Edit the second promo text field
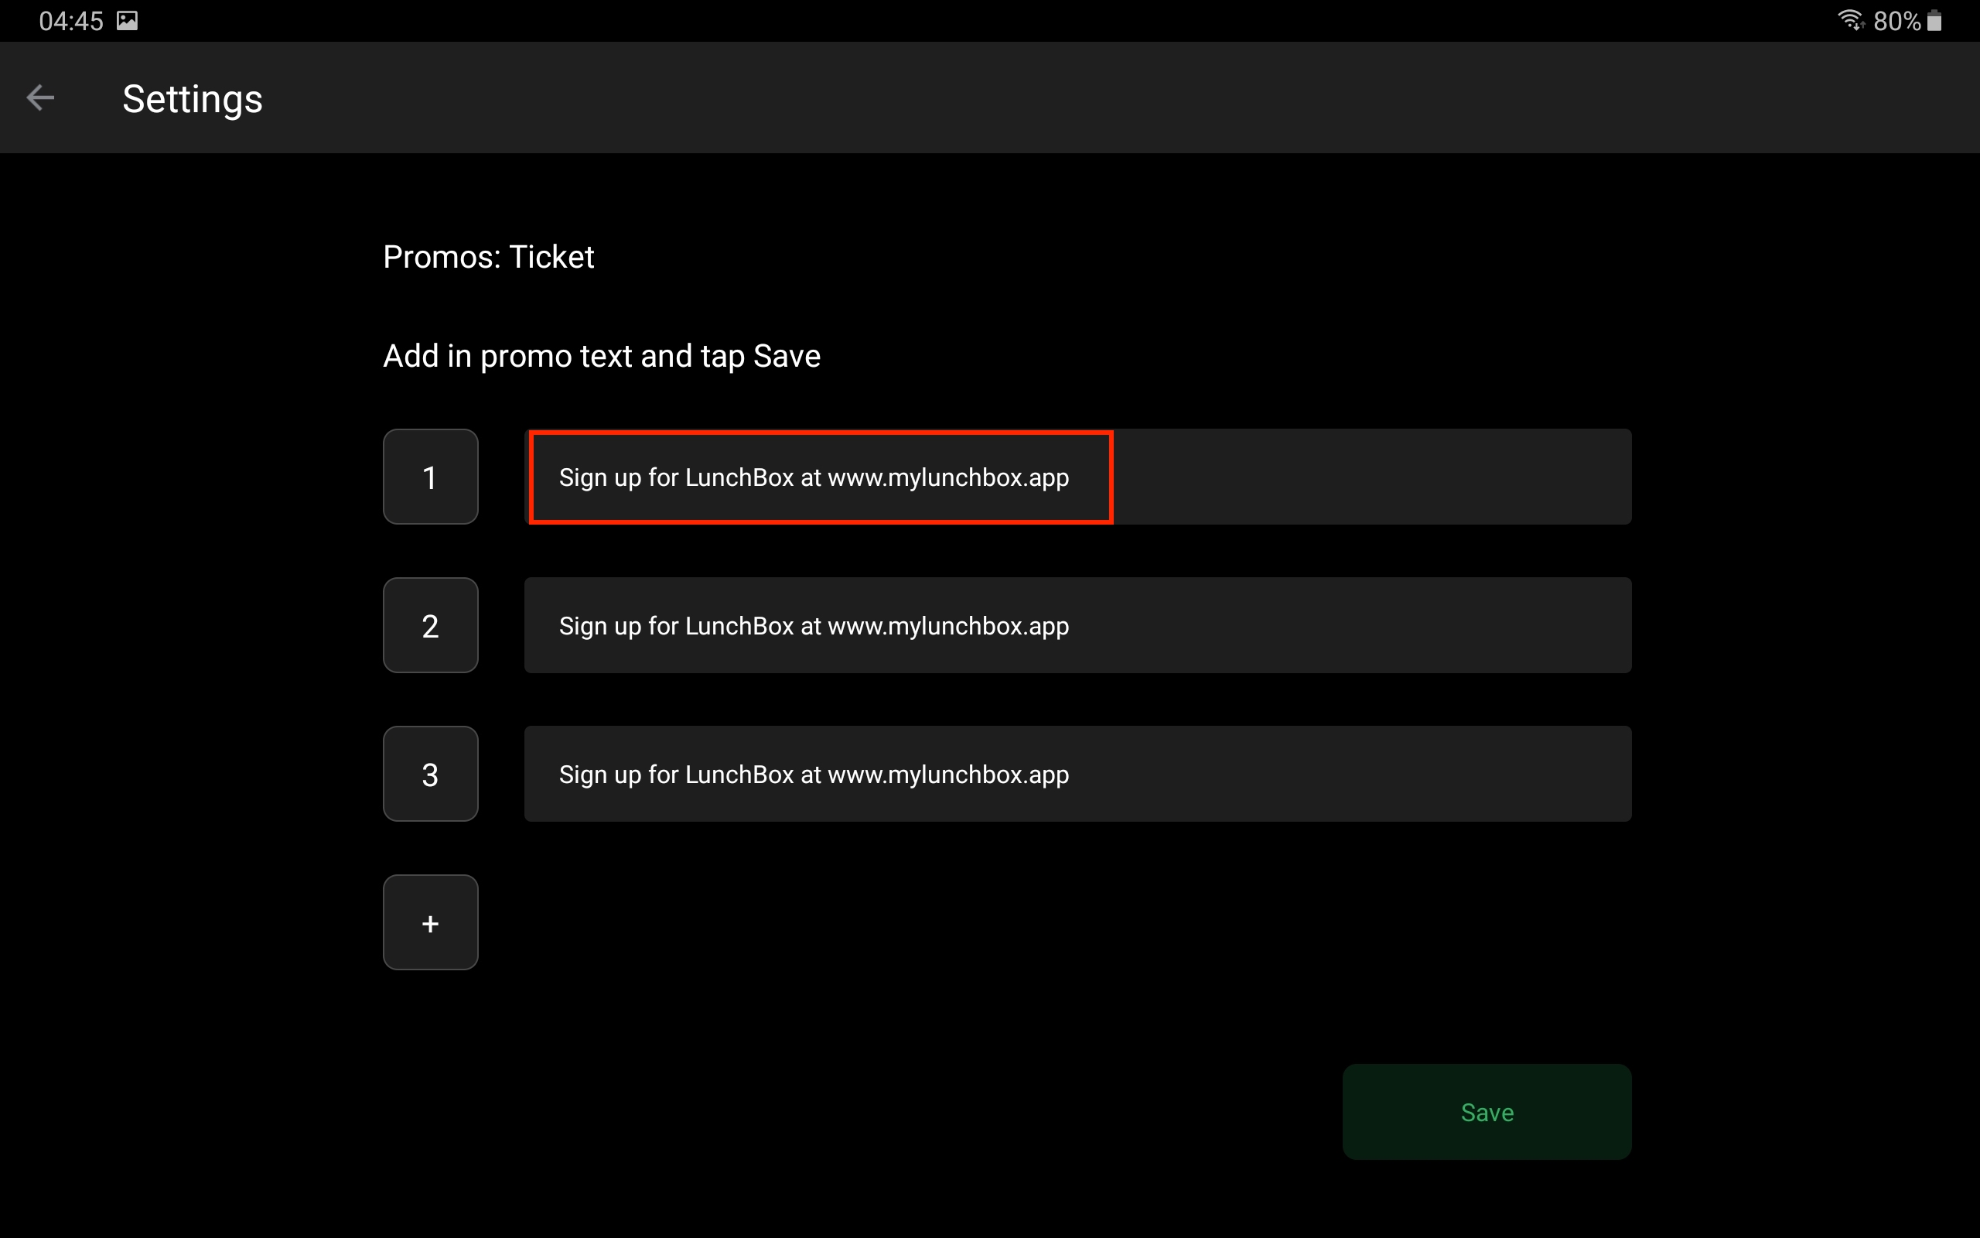Screen dimensions: 1980x1238 pyautogui.click(x=1077, y=625)
